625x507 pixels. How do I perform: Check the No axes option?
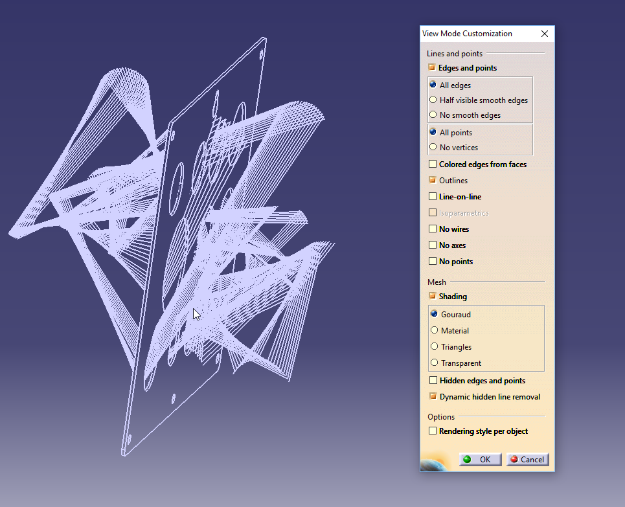click(x=433, y=245)
